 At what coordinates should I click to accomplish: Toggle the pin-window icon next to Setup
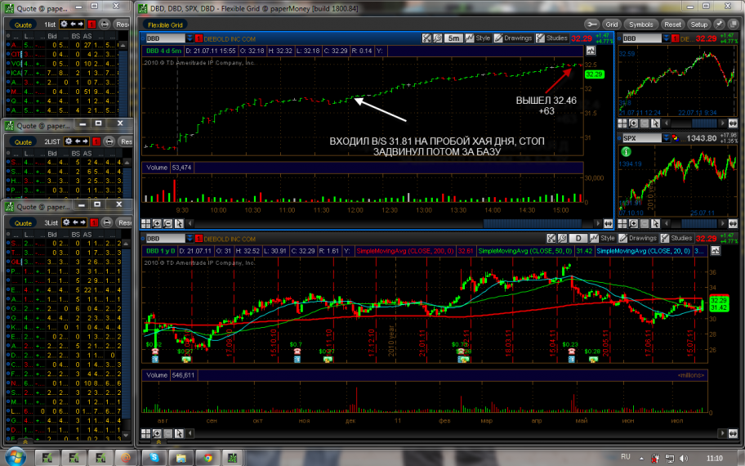point(720,25)
